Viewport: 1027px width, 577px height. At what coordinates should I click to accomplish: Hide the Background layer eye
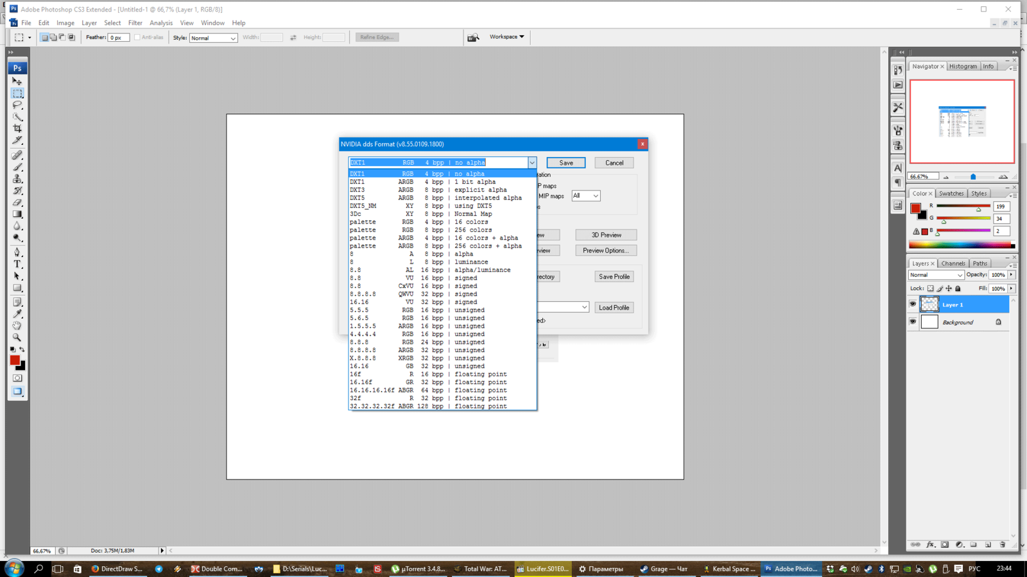click(913, 322)
